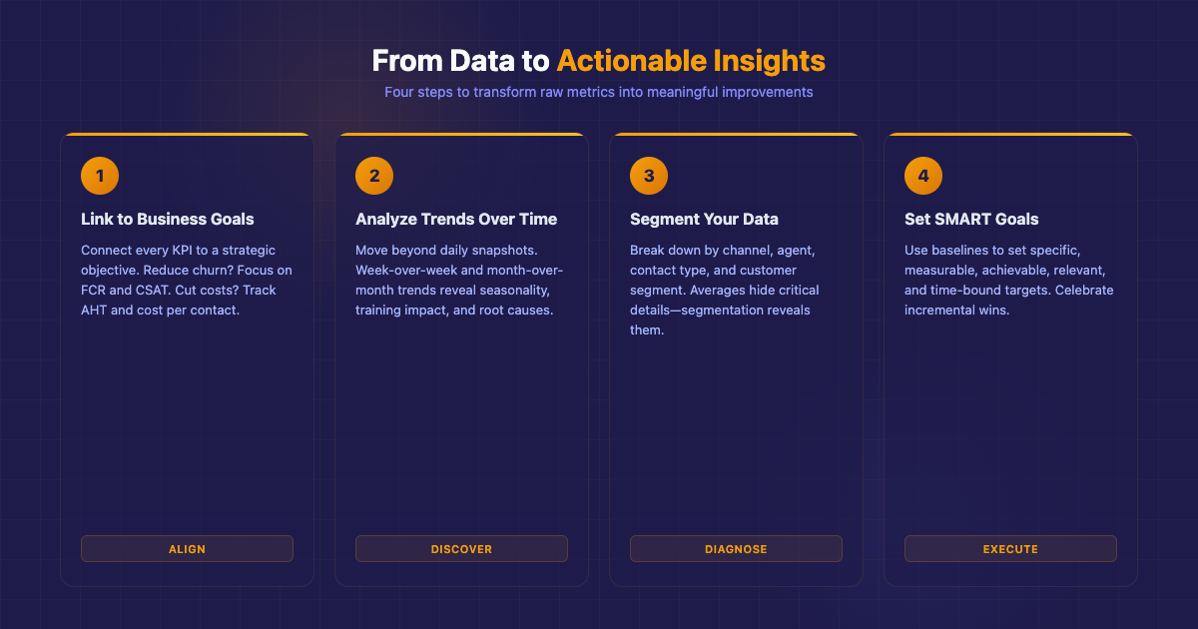Select the step 3 circle icon
The width and height of the screenshot is (1198, 629).
648,175
